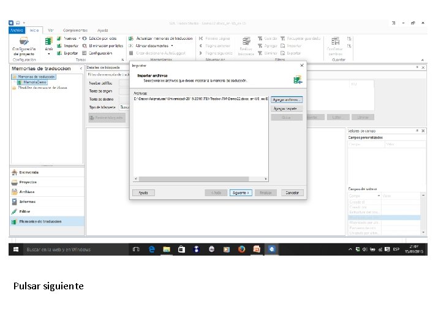The height and width of the screenshot is (331, 441).
Task: Click left arrow of file list scrollbar
Action: pyautogui.click(x=136, y=179)
